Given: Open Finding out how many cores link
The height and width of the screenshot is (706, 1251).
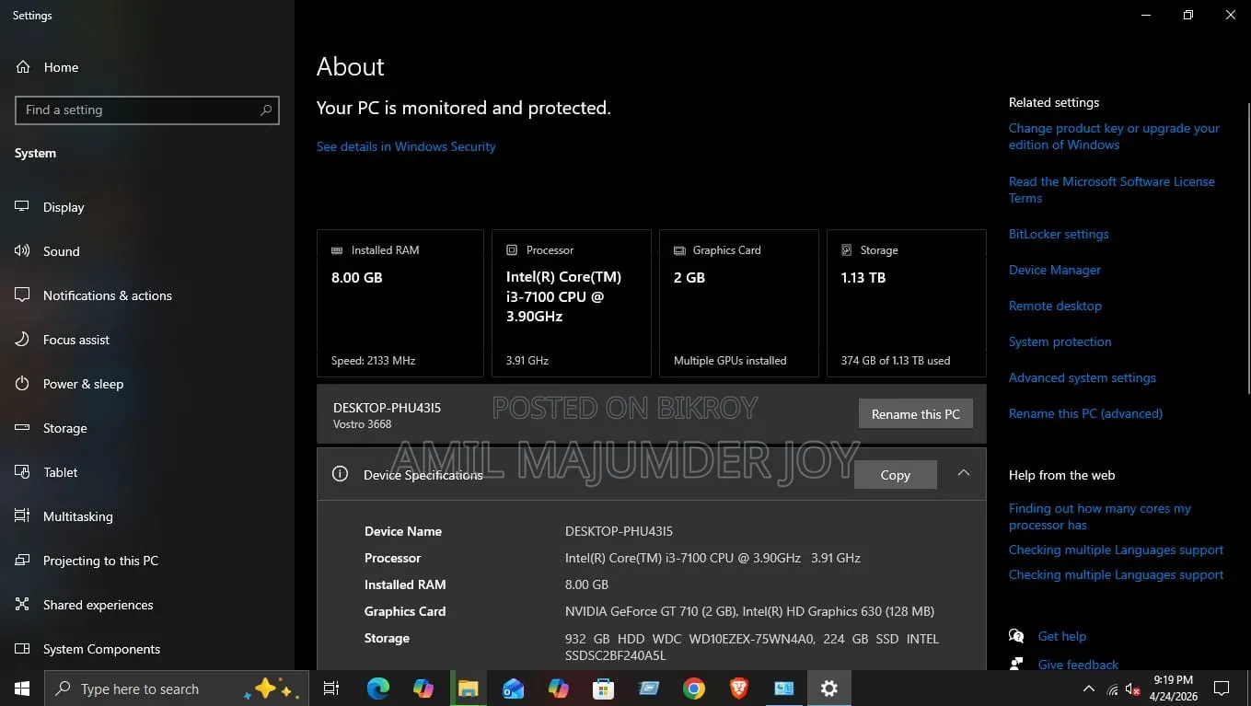Looking at the screenshot, I should 1100,516.
